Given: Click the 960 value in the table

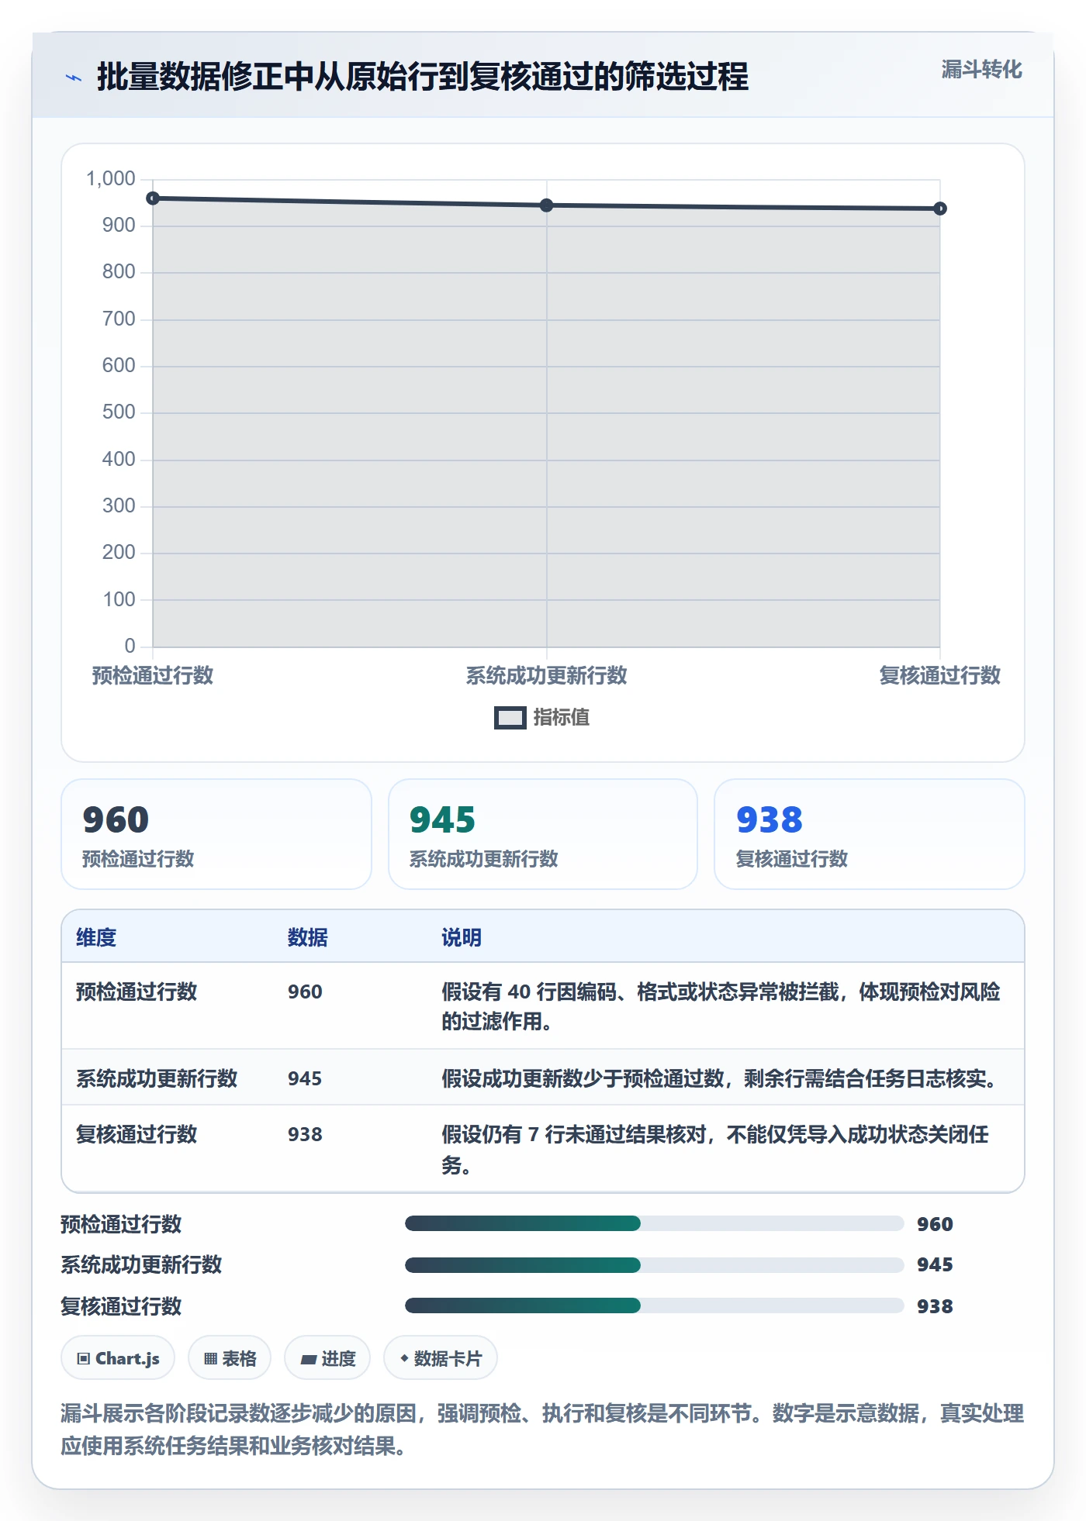Looking at the screenshot, I should point(305,992).
